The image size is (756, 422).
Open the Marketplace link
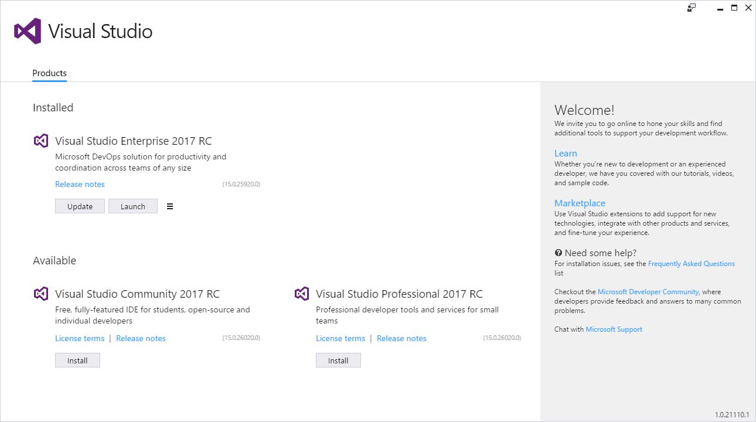(x=580, y=203)
